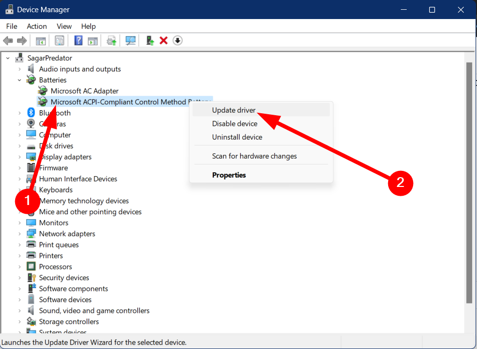Select Scan for hardware changes menu entry

coord(261,156)
